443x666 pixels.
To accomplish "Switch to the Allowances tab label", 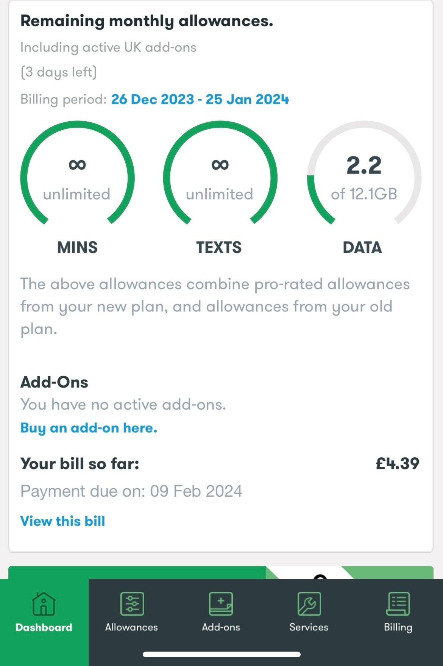I will coord(131,627).
